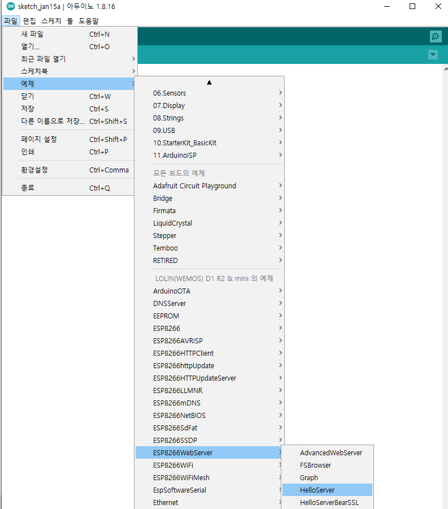The width and height of the screenshot is (448, 509).
Task: Open the 스케치 menu
Action: (x=51, y=21)
